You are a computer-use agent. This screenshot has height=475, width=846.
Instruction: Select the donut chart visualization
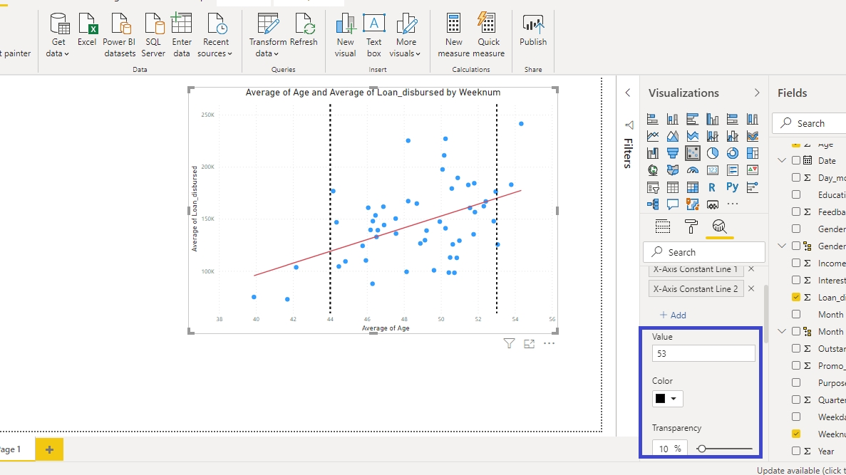(x=733, y=153)
